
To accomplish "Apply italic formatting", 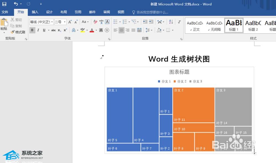I will coord(38,30).
